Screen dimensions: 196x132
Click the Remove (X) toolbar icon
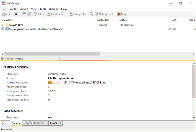point(16,14)
